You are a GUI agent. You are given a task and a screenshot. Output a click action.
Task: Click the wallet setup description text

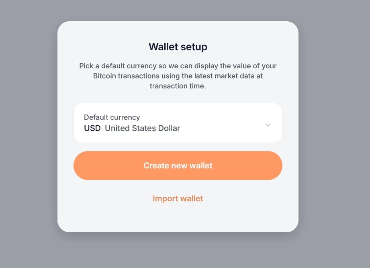[178, 76]
